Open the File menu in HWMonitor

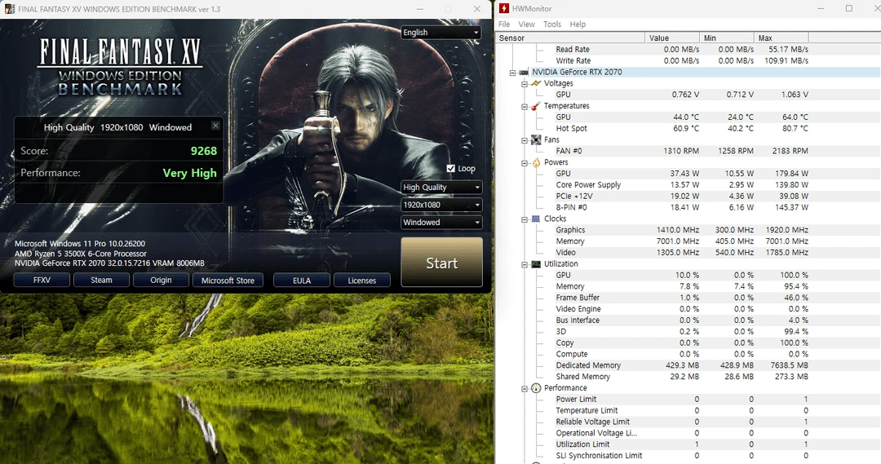504,24
